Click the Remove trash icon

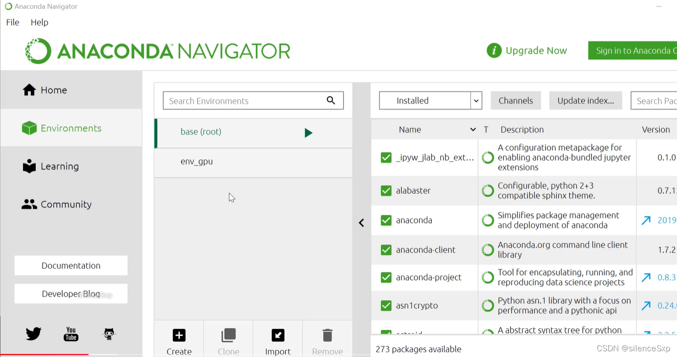(327, 335)
